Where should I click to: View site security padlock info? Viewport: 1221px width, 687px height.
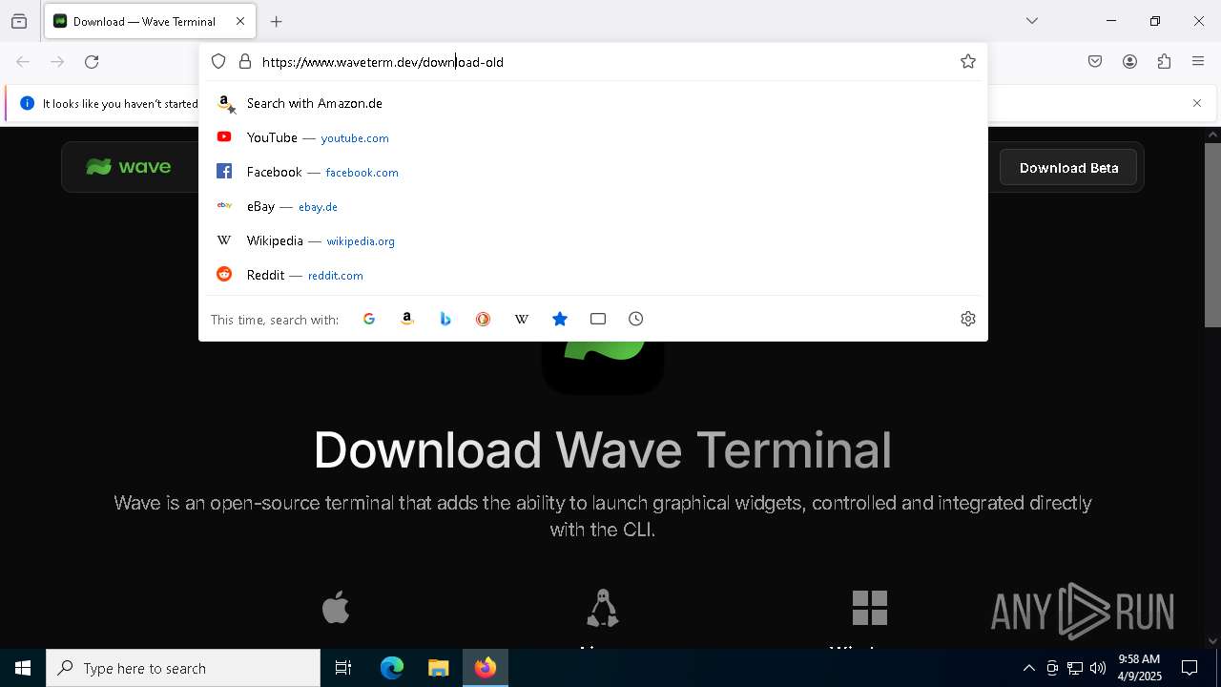click(x=245, y=62)
